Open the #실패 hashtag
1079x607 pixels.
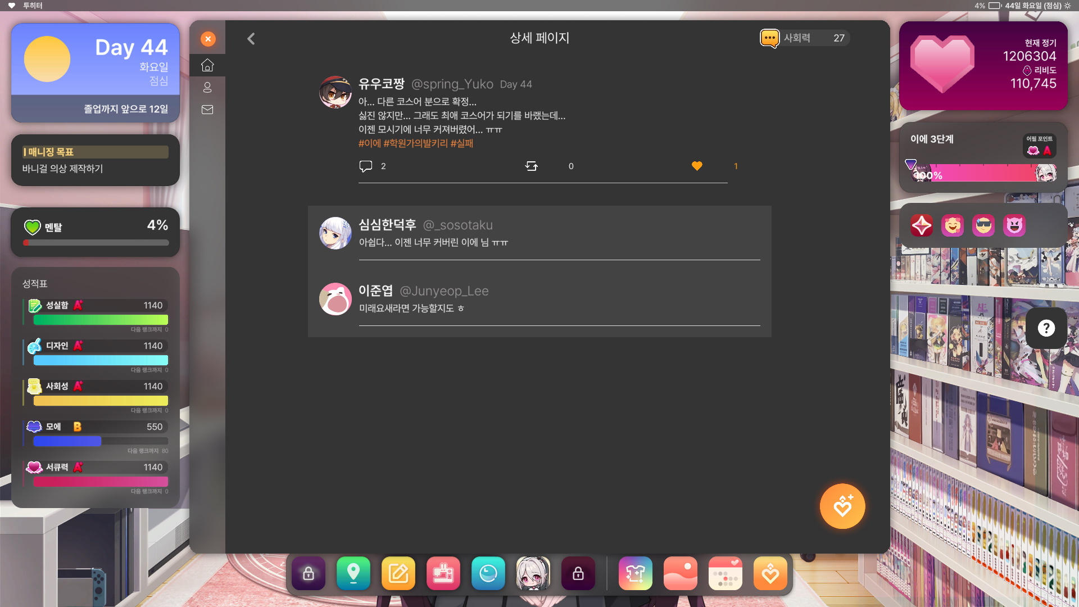tap(462, 143)
